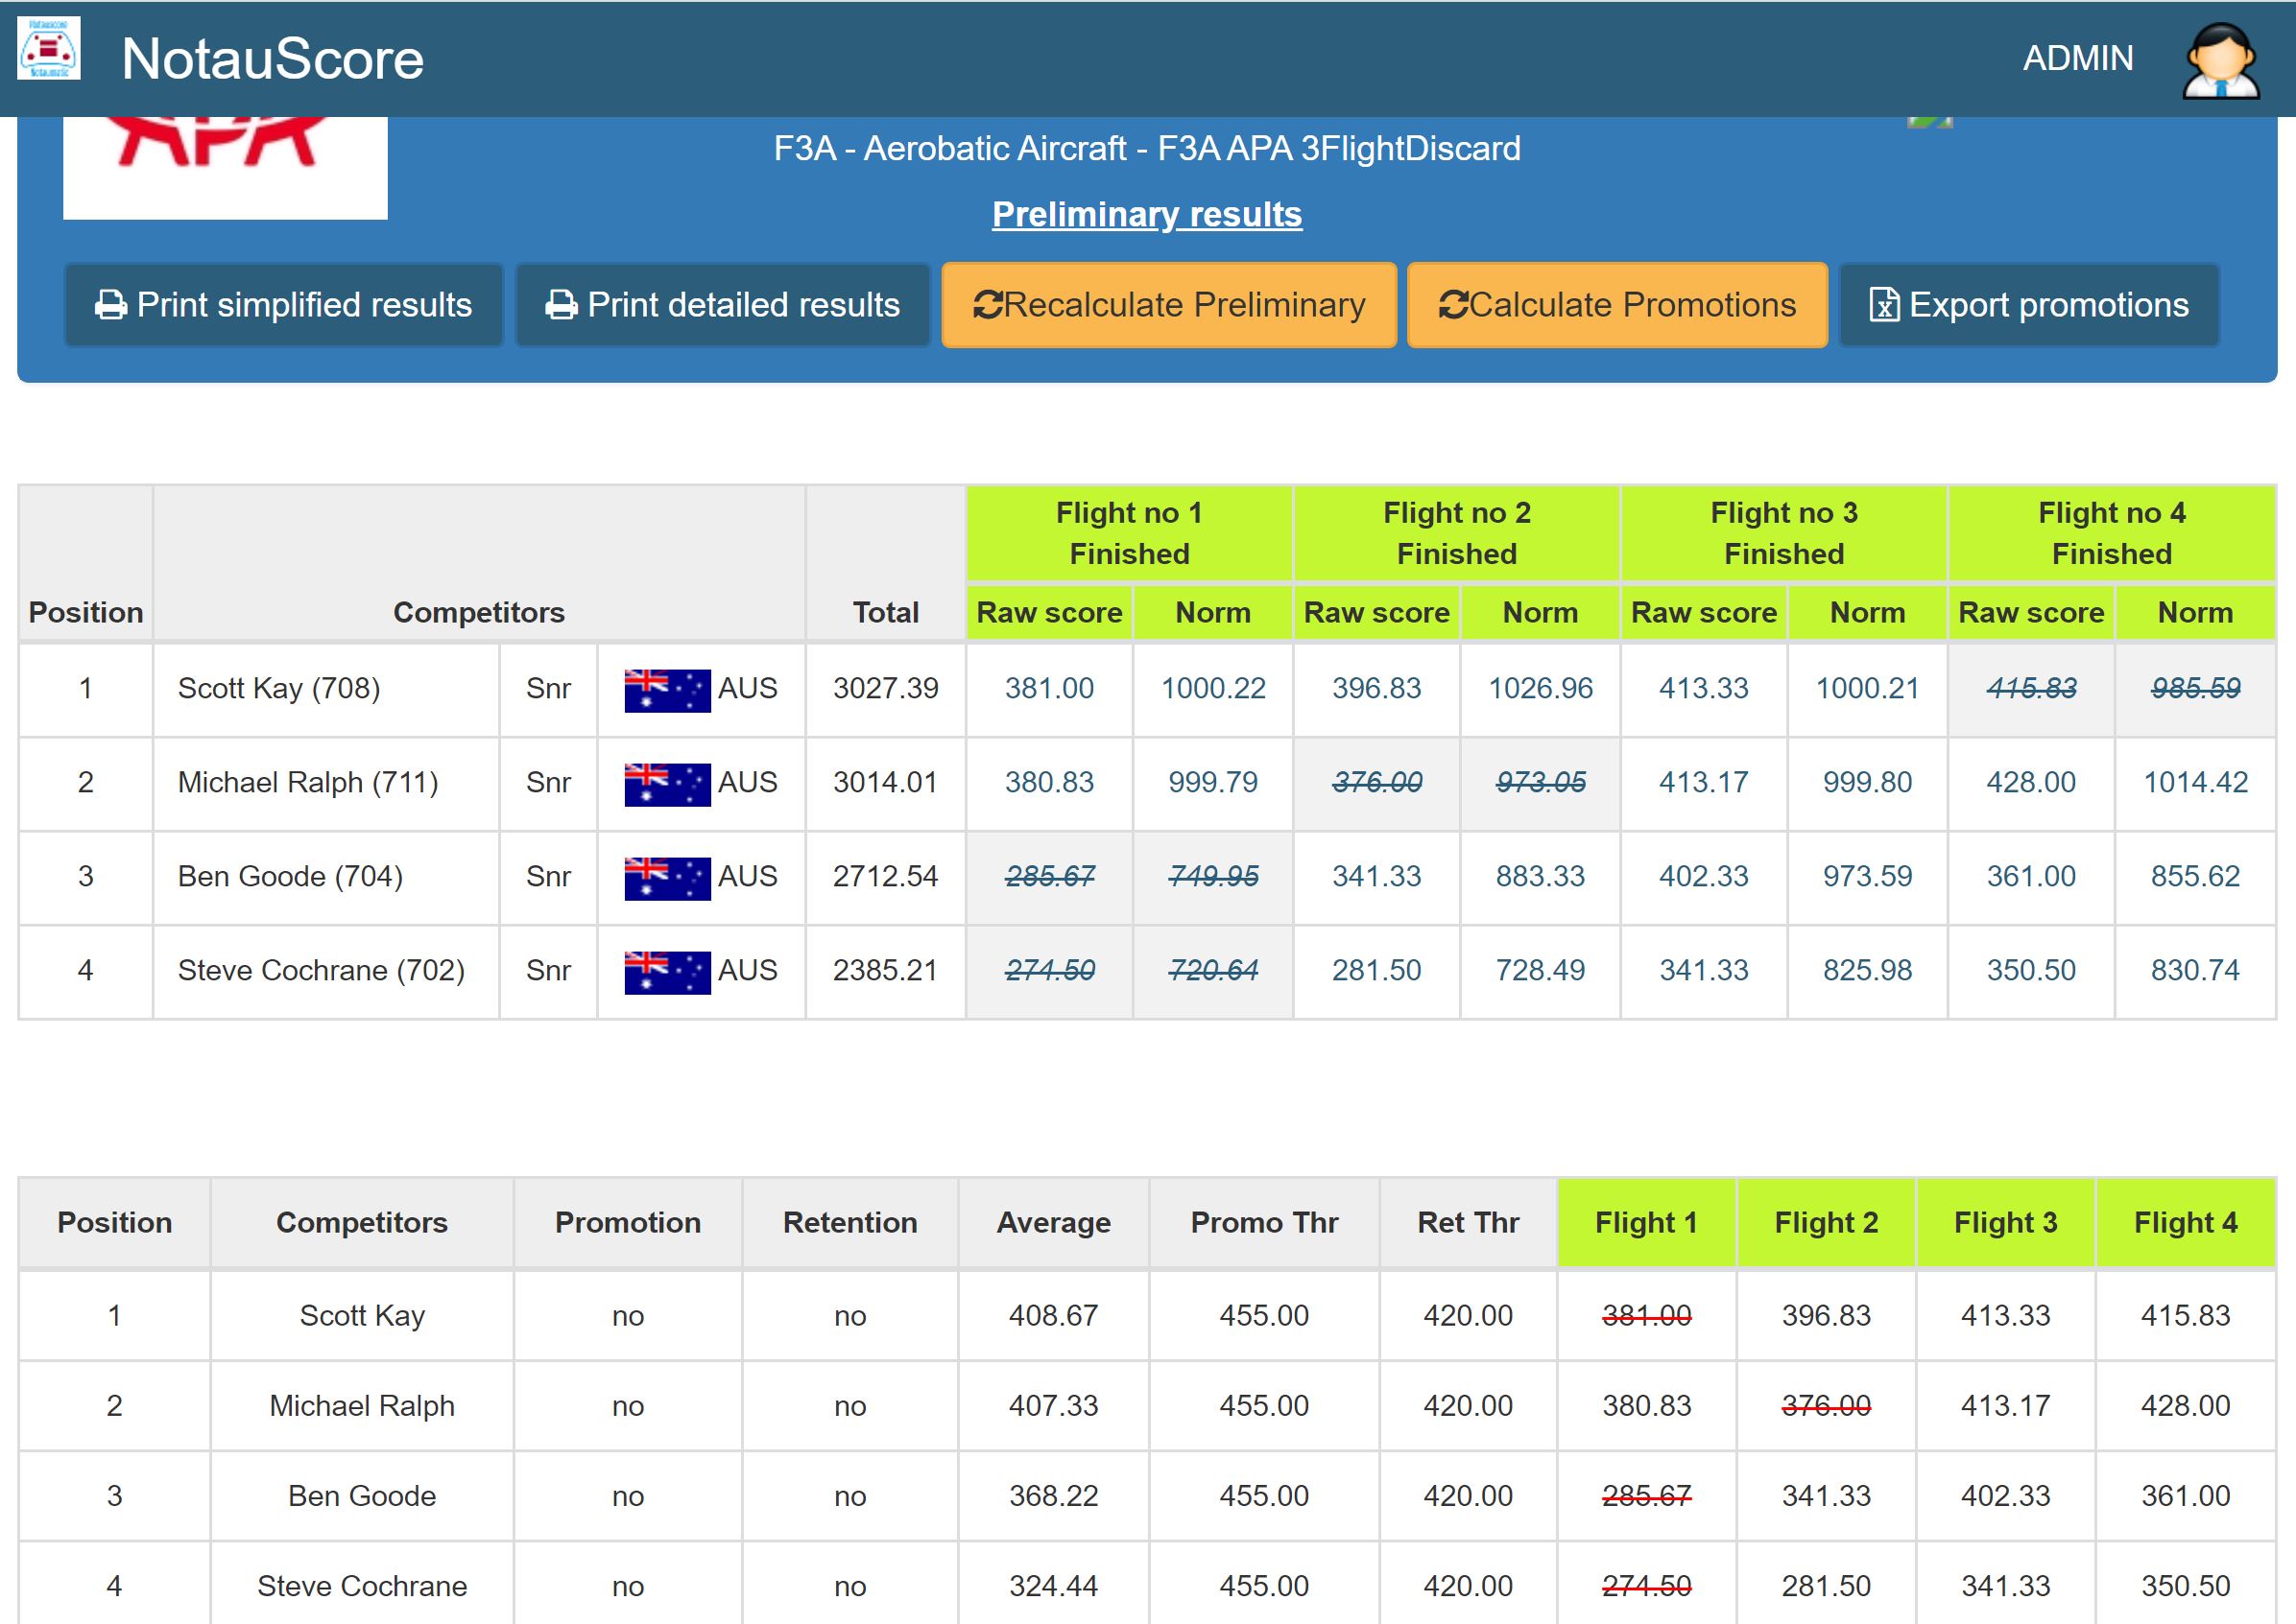This screenshot has height=1624, width=2296.
Task: Select competitor Michael Ralph (711)
Action: [308, 782]
